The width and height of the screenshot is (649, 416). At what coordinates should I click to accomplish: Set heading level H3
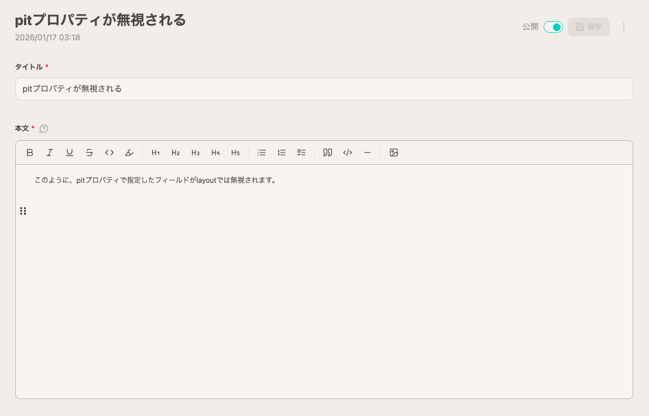[x=195, y=152]
